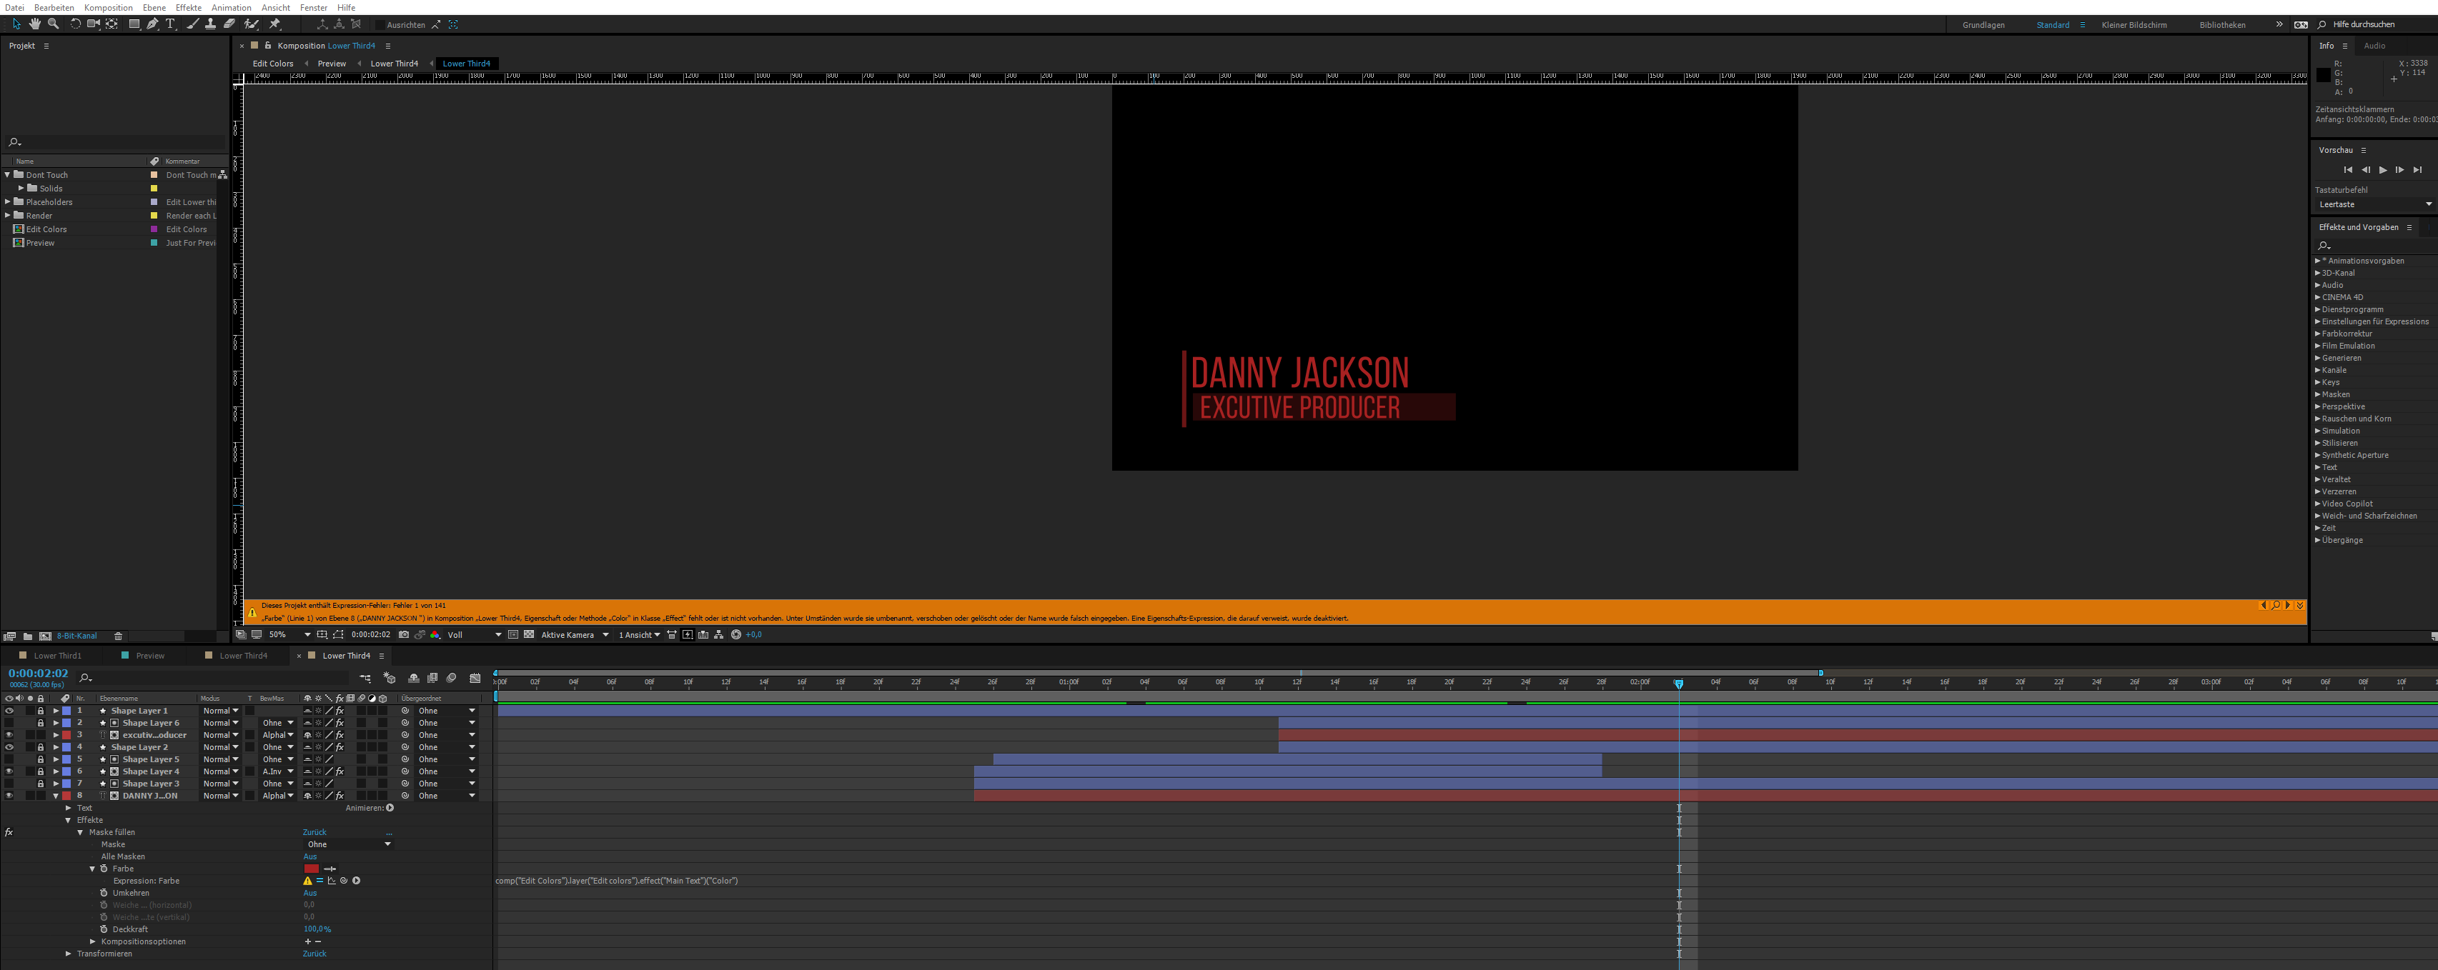The height and width of the screenshot is (970, 2438).
Task: Open the Komposition menu
Action: tap(108, 8)
